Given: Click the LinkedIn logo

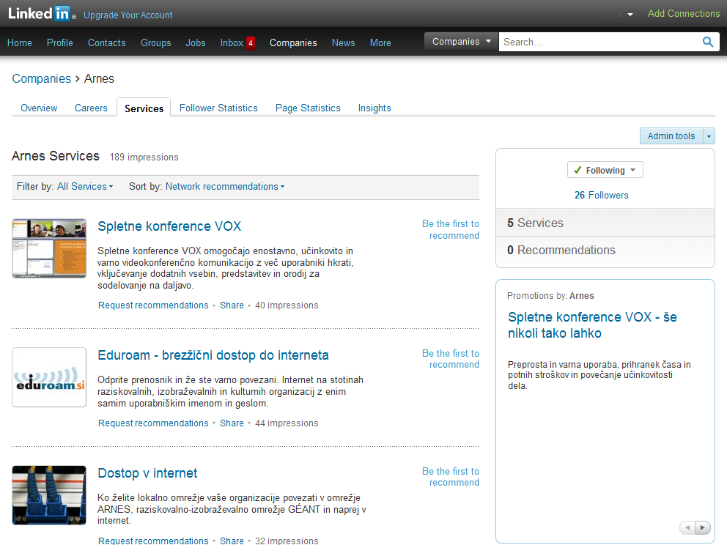Looking at the screenshot, I should 40,14.
